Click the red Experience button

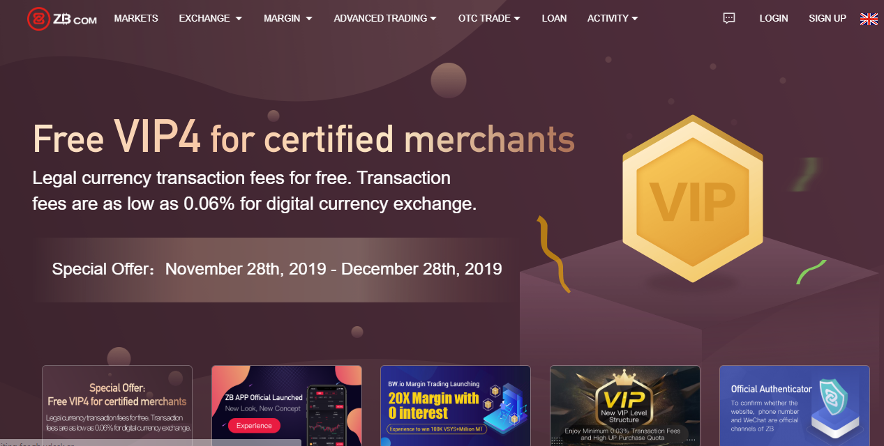tap(254, 426)
